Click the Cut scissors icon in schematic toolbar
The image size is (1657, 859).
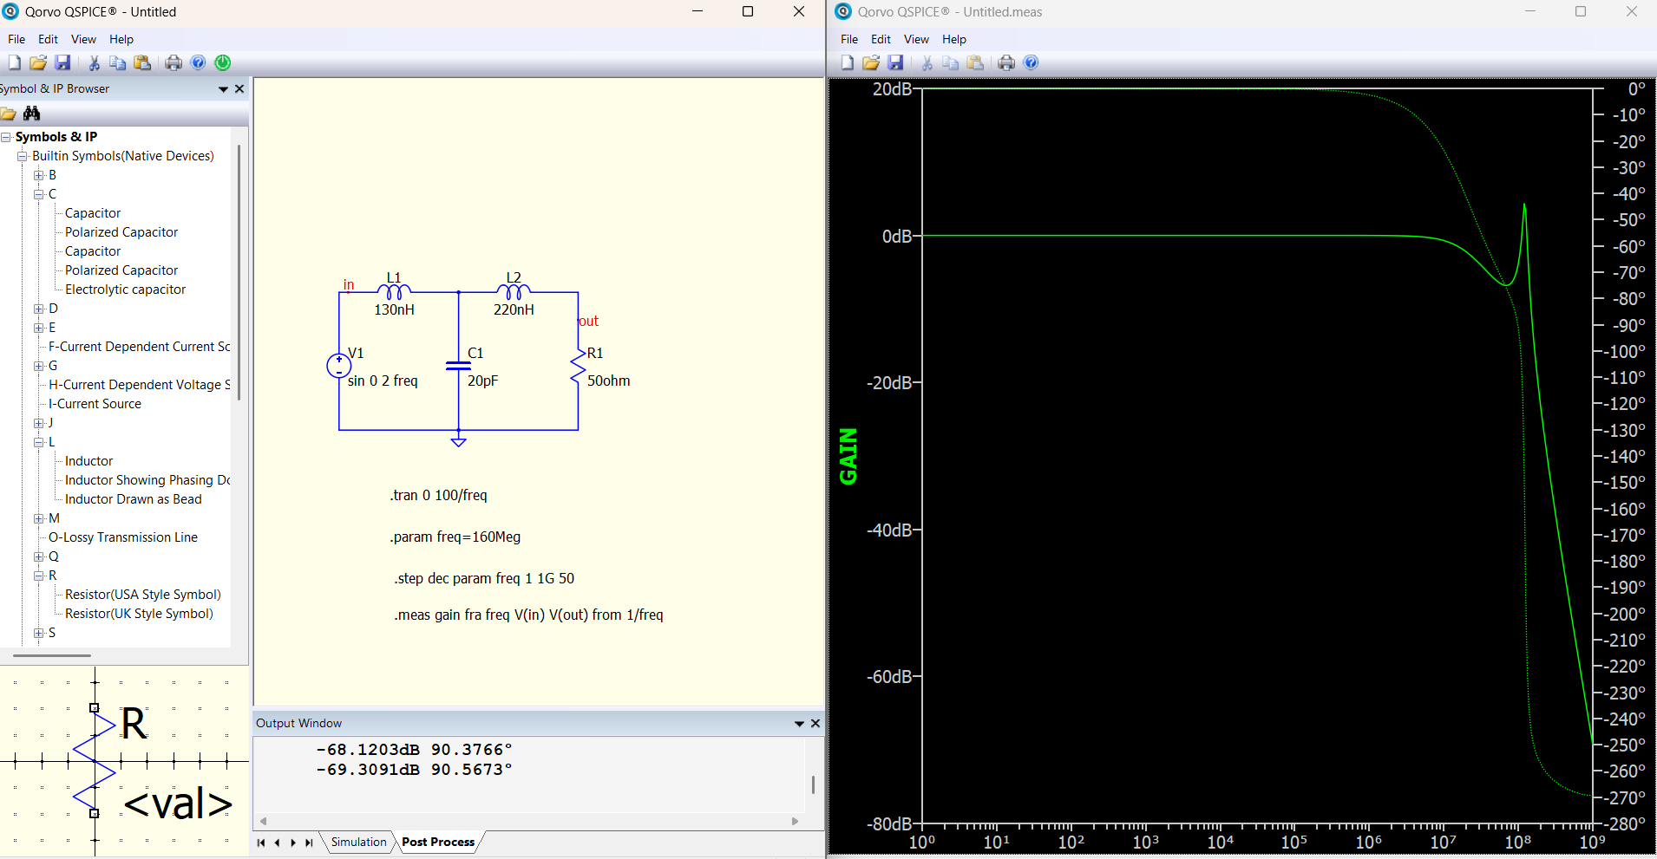point(94,62)
